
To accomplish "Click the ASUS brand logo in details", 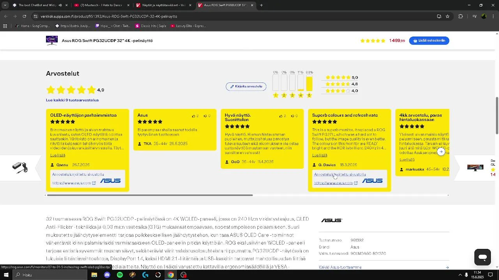I will click(331, 220).
